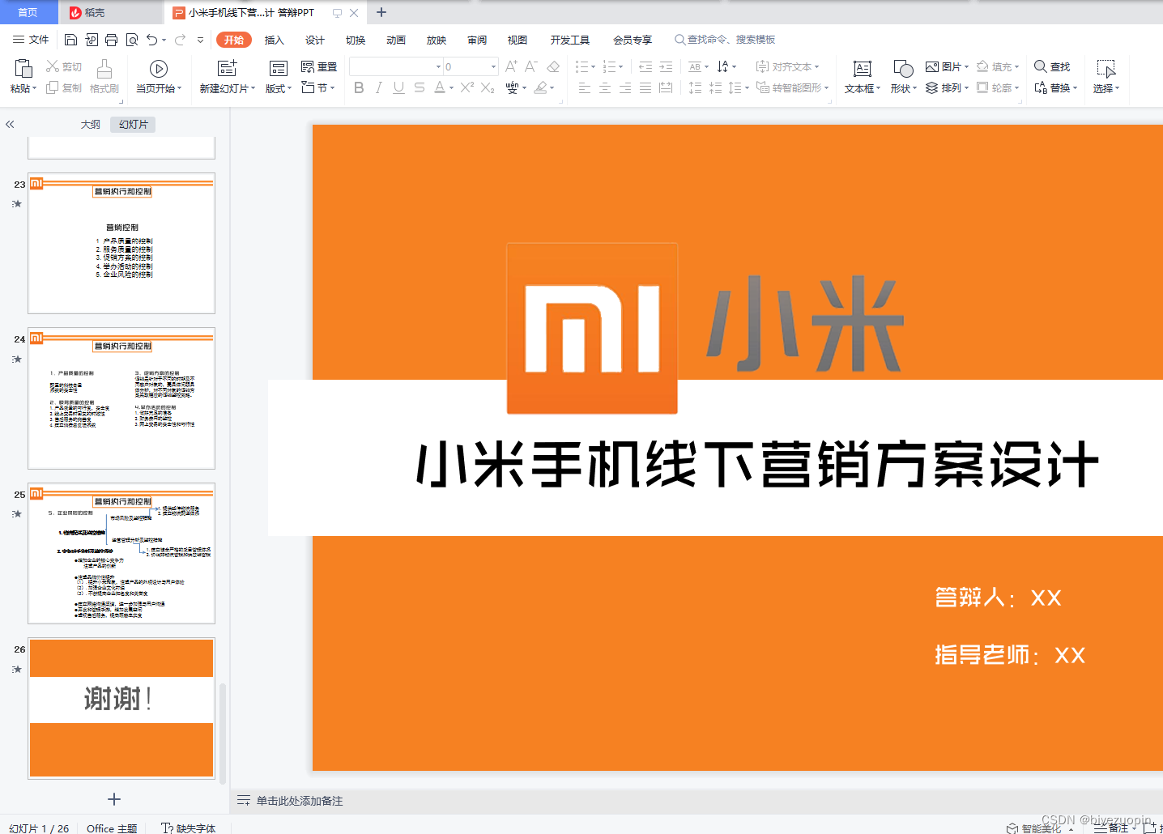
Task: Click the Redo arrow icon
Action: click(181, 40)
